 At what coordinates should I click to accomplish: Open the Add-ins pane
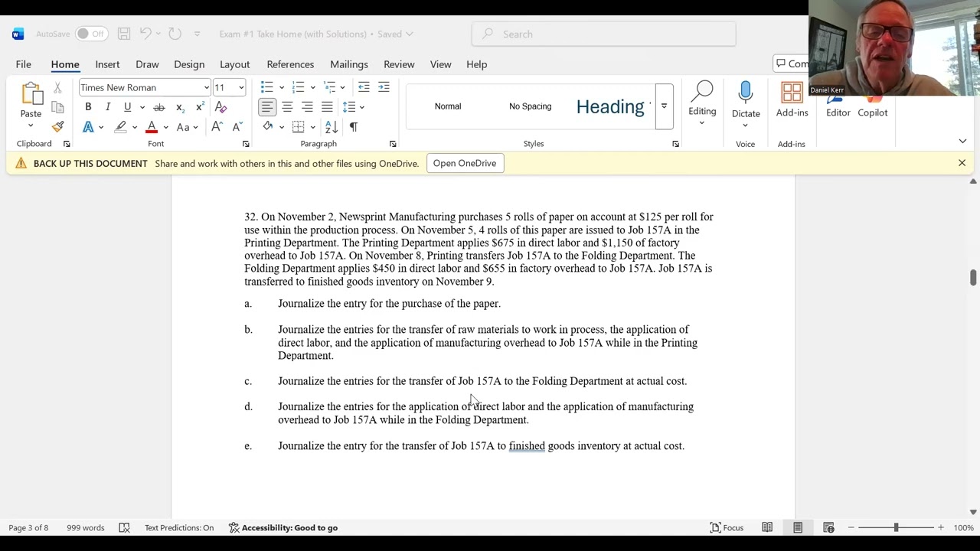(792, 99)
